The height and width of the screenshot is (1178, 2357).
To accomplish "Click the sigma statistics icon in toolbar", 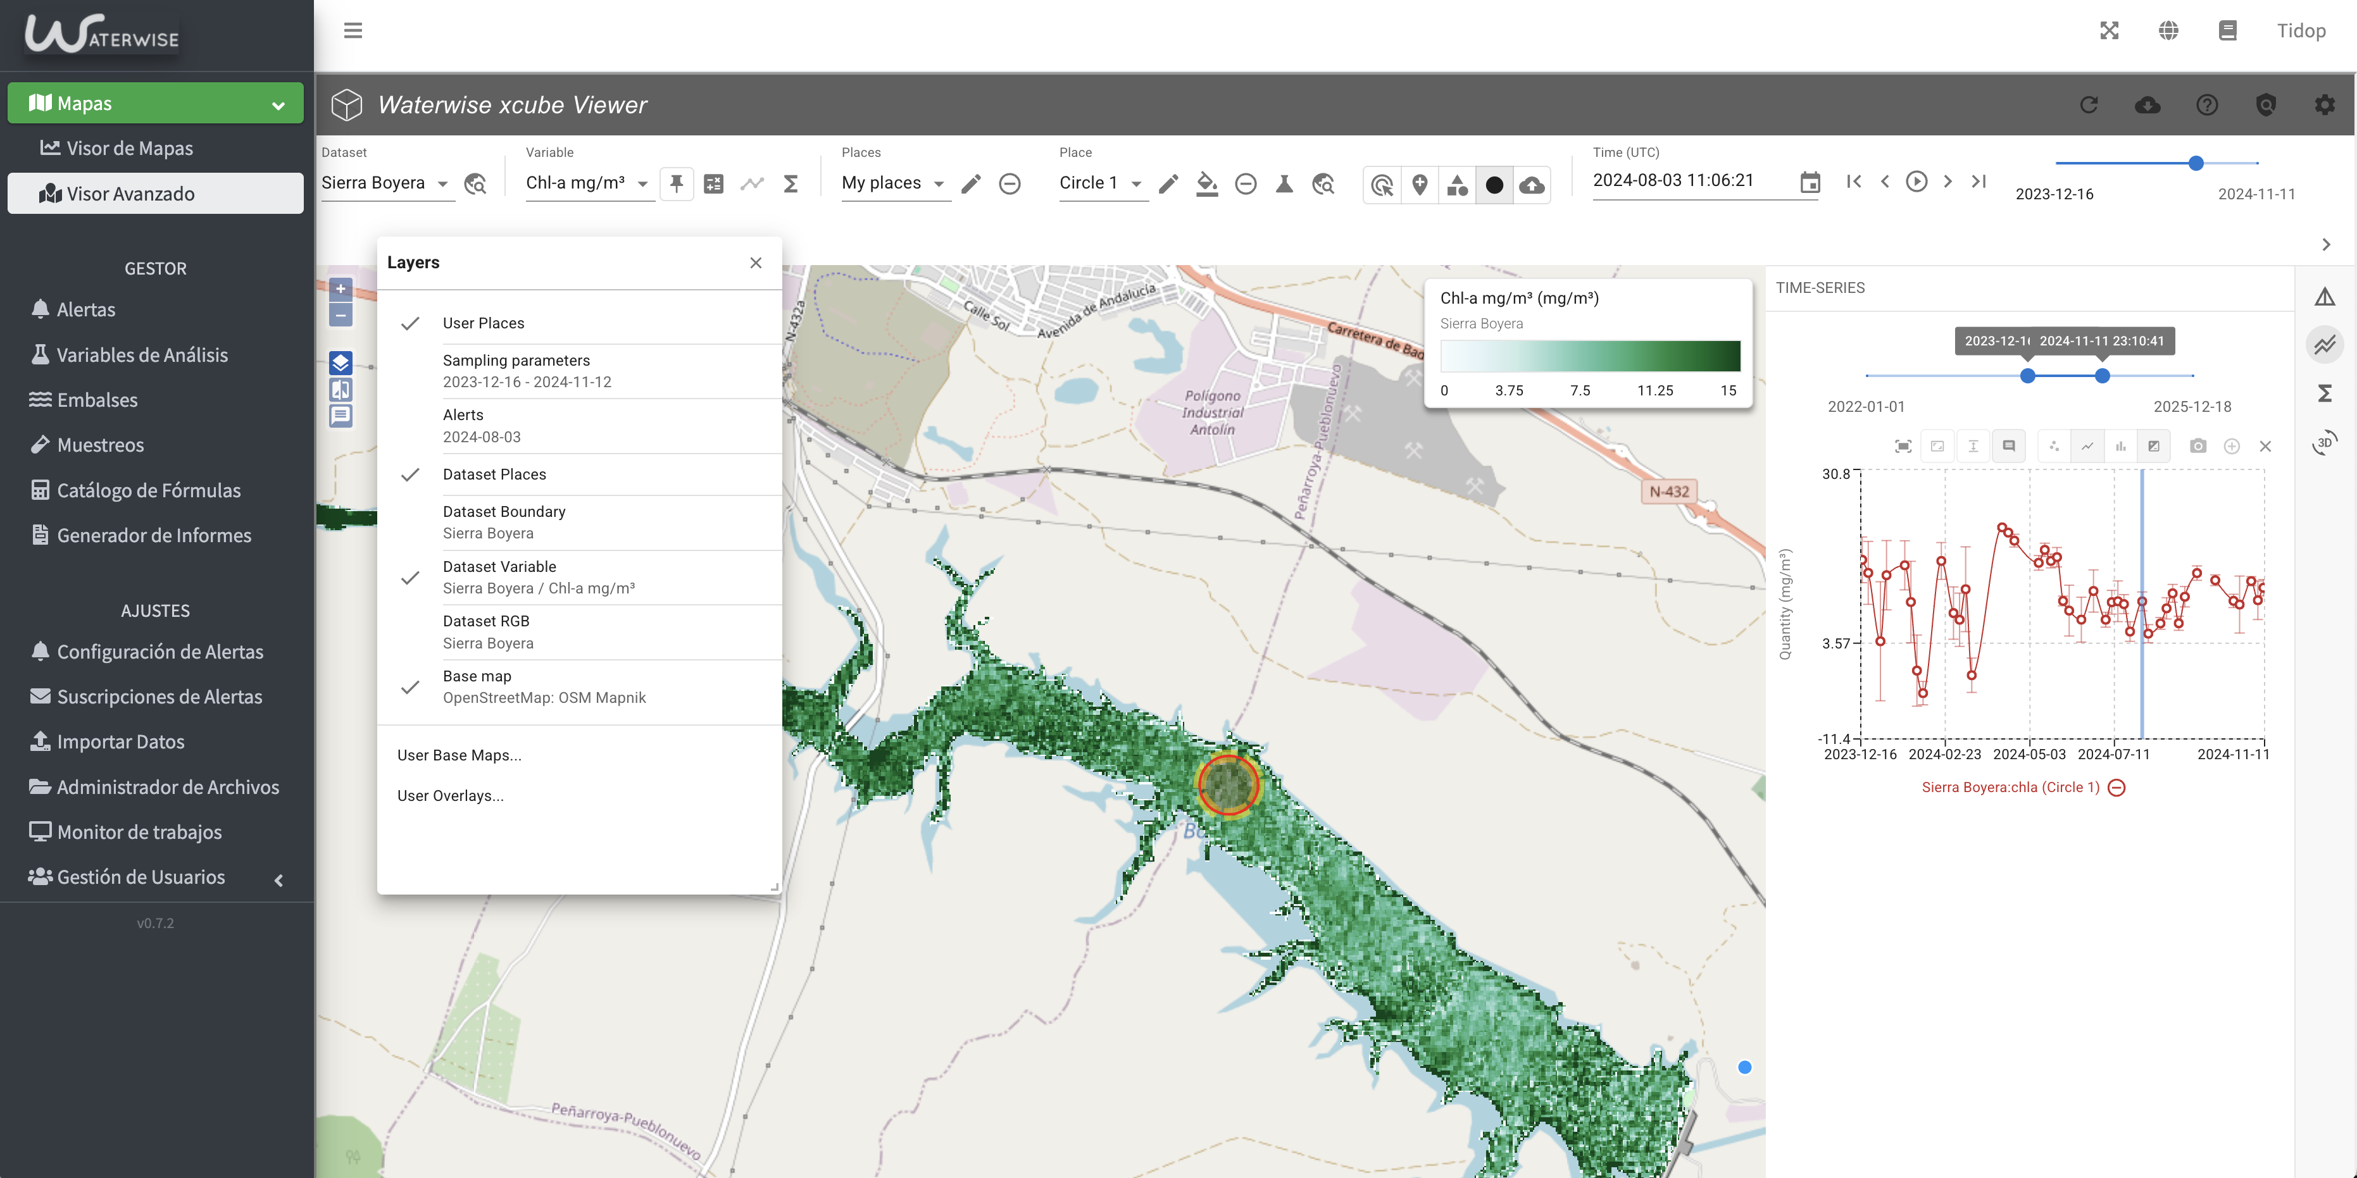I will point(791,184).
